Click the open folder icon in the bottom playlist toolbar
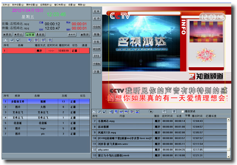Viewport: 237px width, 165px height. point(99,112)
